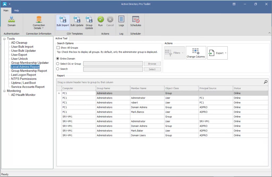272x177 pixels.
Task: Open the Logs viewer
Action: (121, 22)
